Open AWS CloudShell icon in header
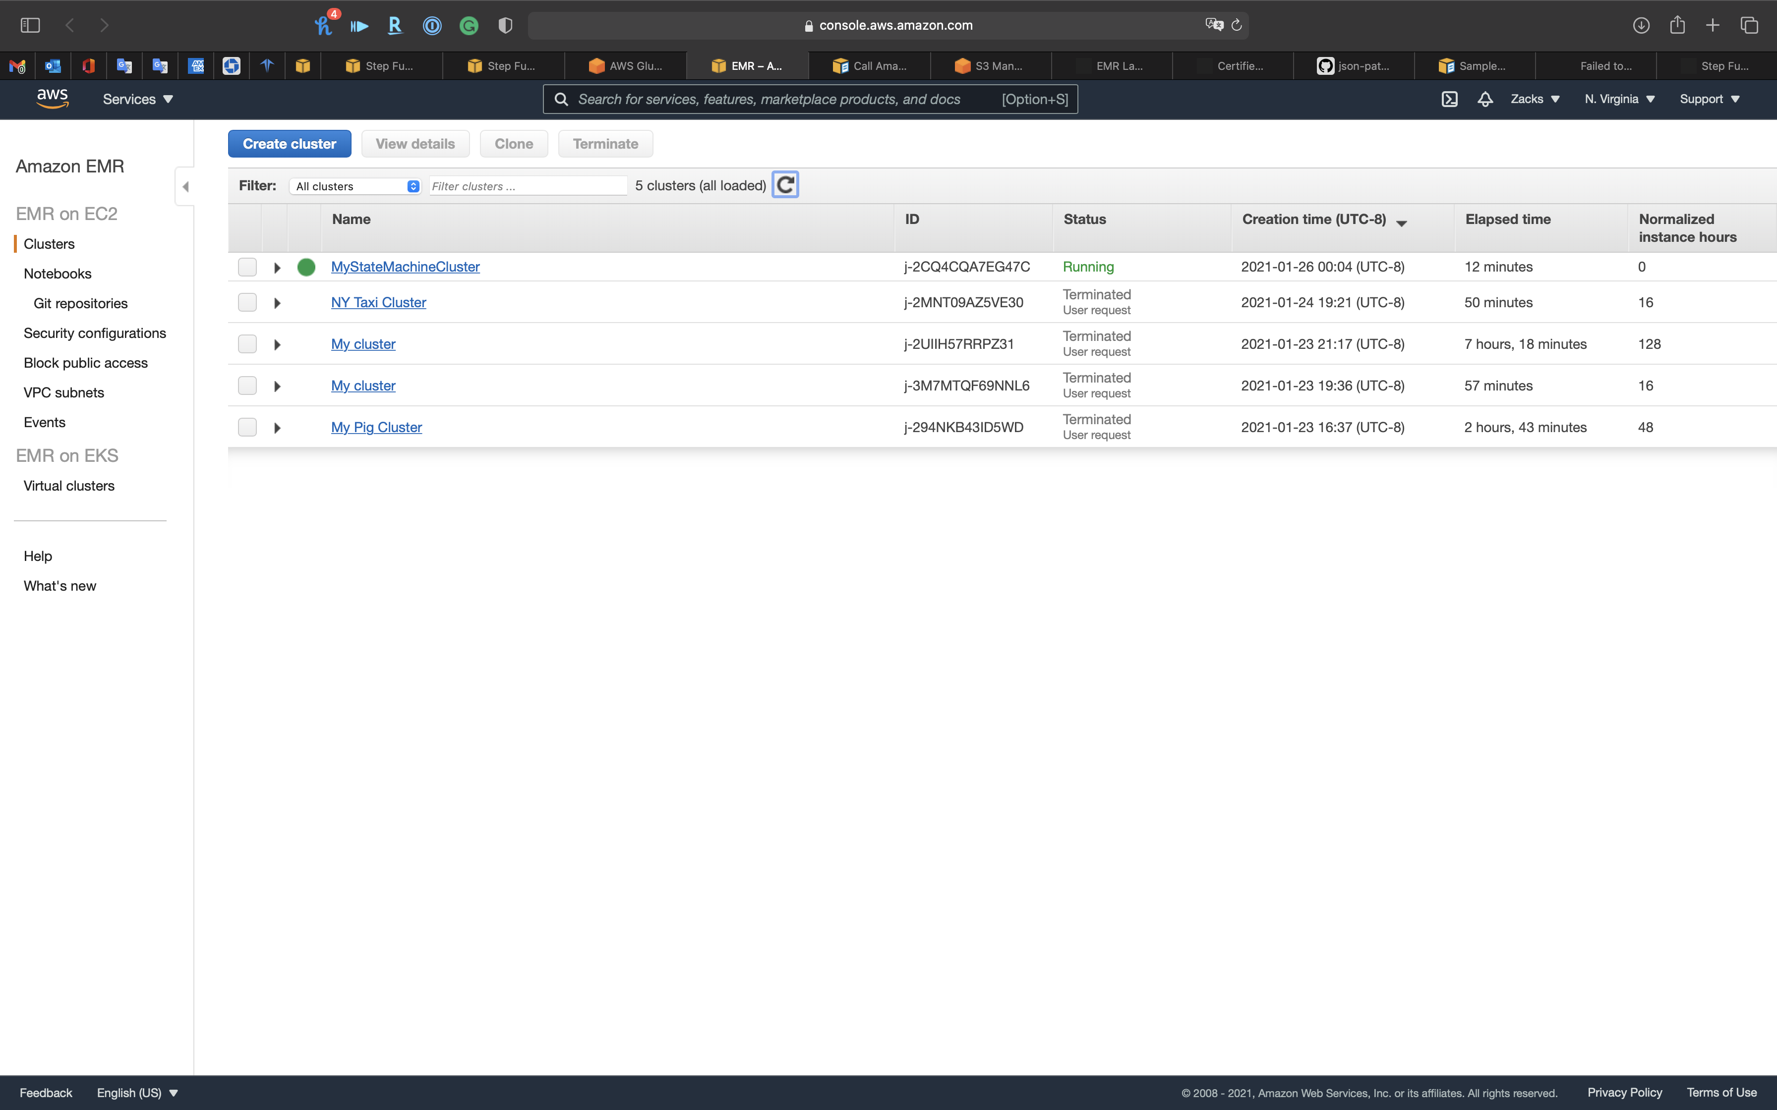 pyautogui.click(x=1449, y=99)
